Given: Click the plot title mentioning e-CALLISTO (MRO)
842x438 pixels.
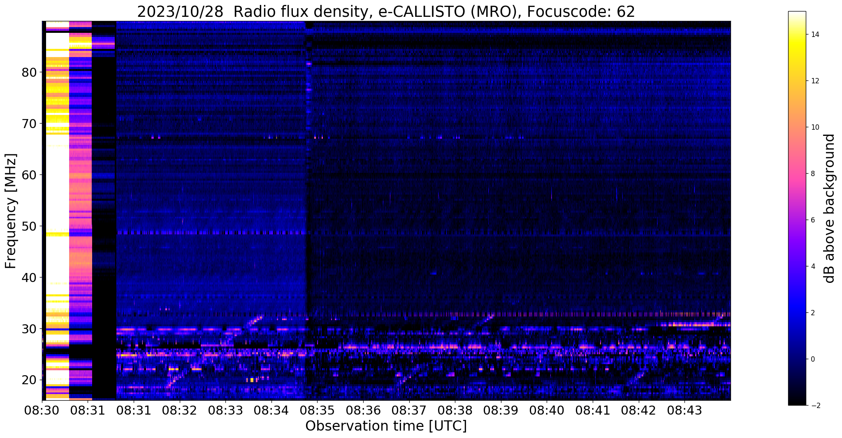Looking at the screenshot, I should point(386,11).
